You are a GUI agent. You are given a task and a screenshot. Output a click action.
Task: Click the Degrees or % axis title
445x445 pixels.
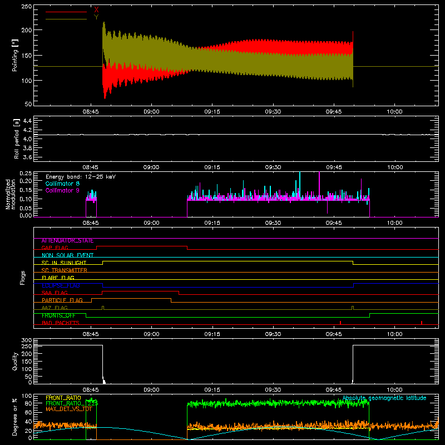pyautogui.click(x=15, y=417)
